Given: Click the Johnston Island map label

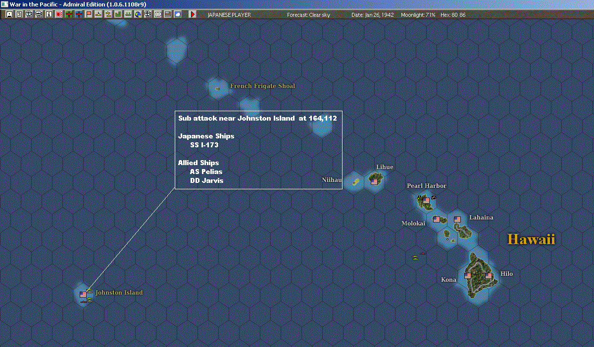Looking at the screenshot, I should coord(119,293).
